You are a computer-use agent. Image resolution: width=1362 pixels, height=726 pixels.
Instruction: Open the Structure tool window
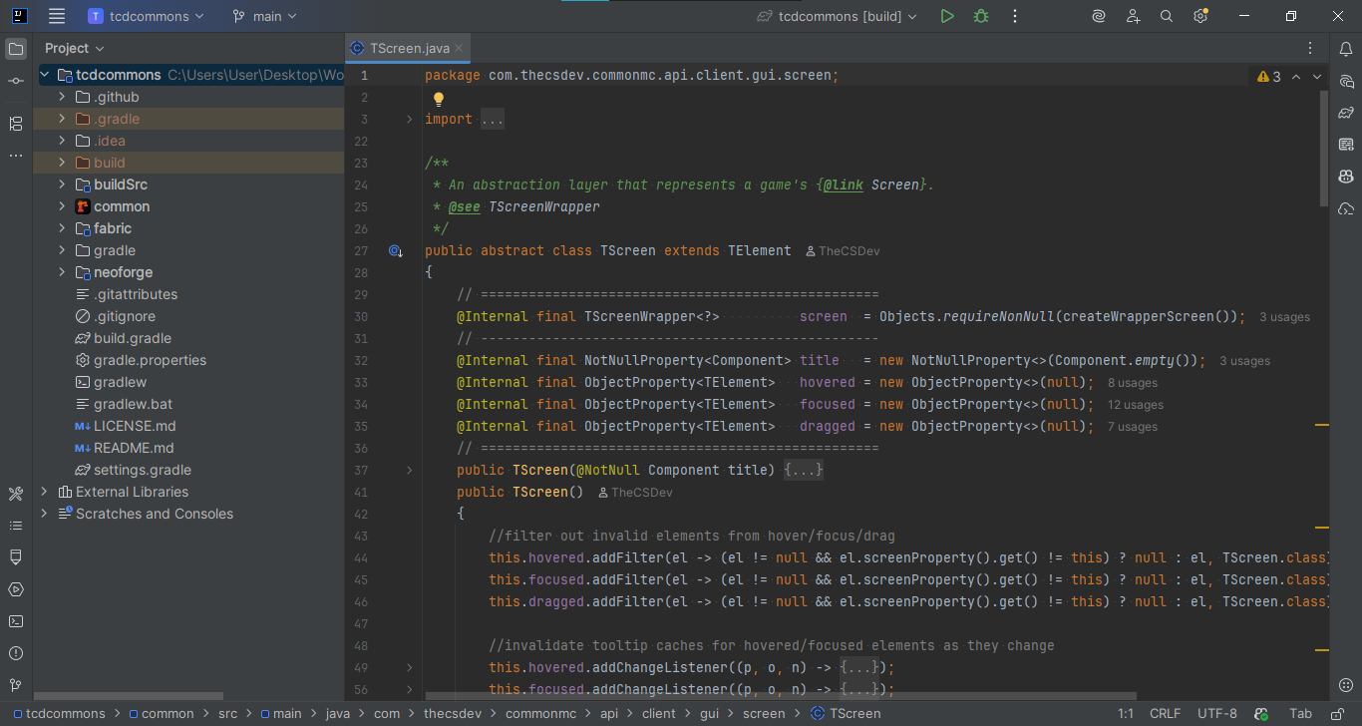point(15,124)
